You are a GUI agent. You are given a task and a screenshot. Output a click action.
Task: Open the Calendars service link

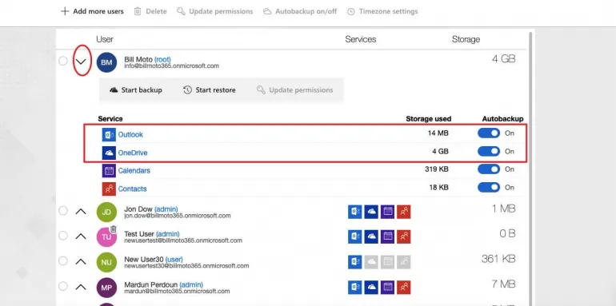pos(134,171)
